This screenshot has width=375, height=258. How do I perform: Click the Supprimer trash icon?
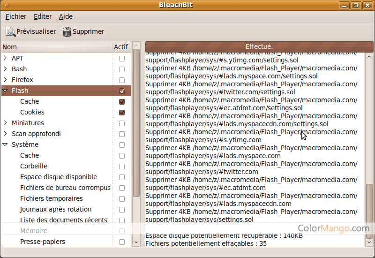point(67,32)
